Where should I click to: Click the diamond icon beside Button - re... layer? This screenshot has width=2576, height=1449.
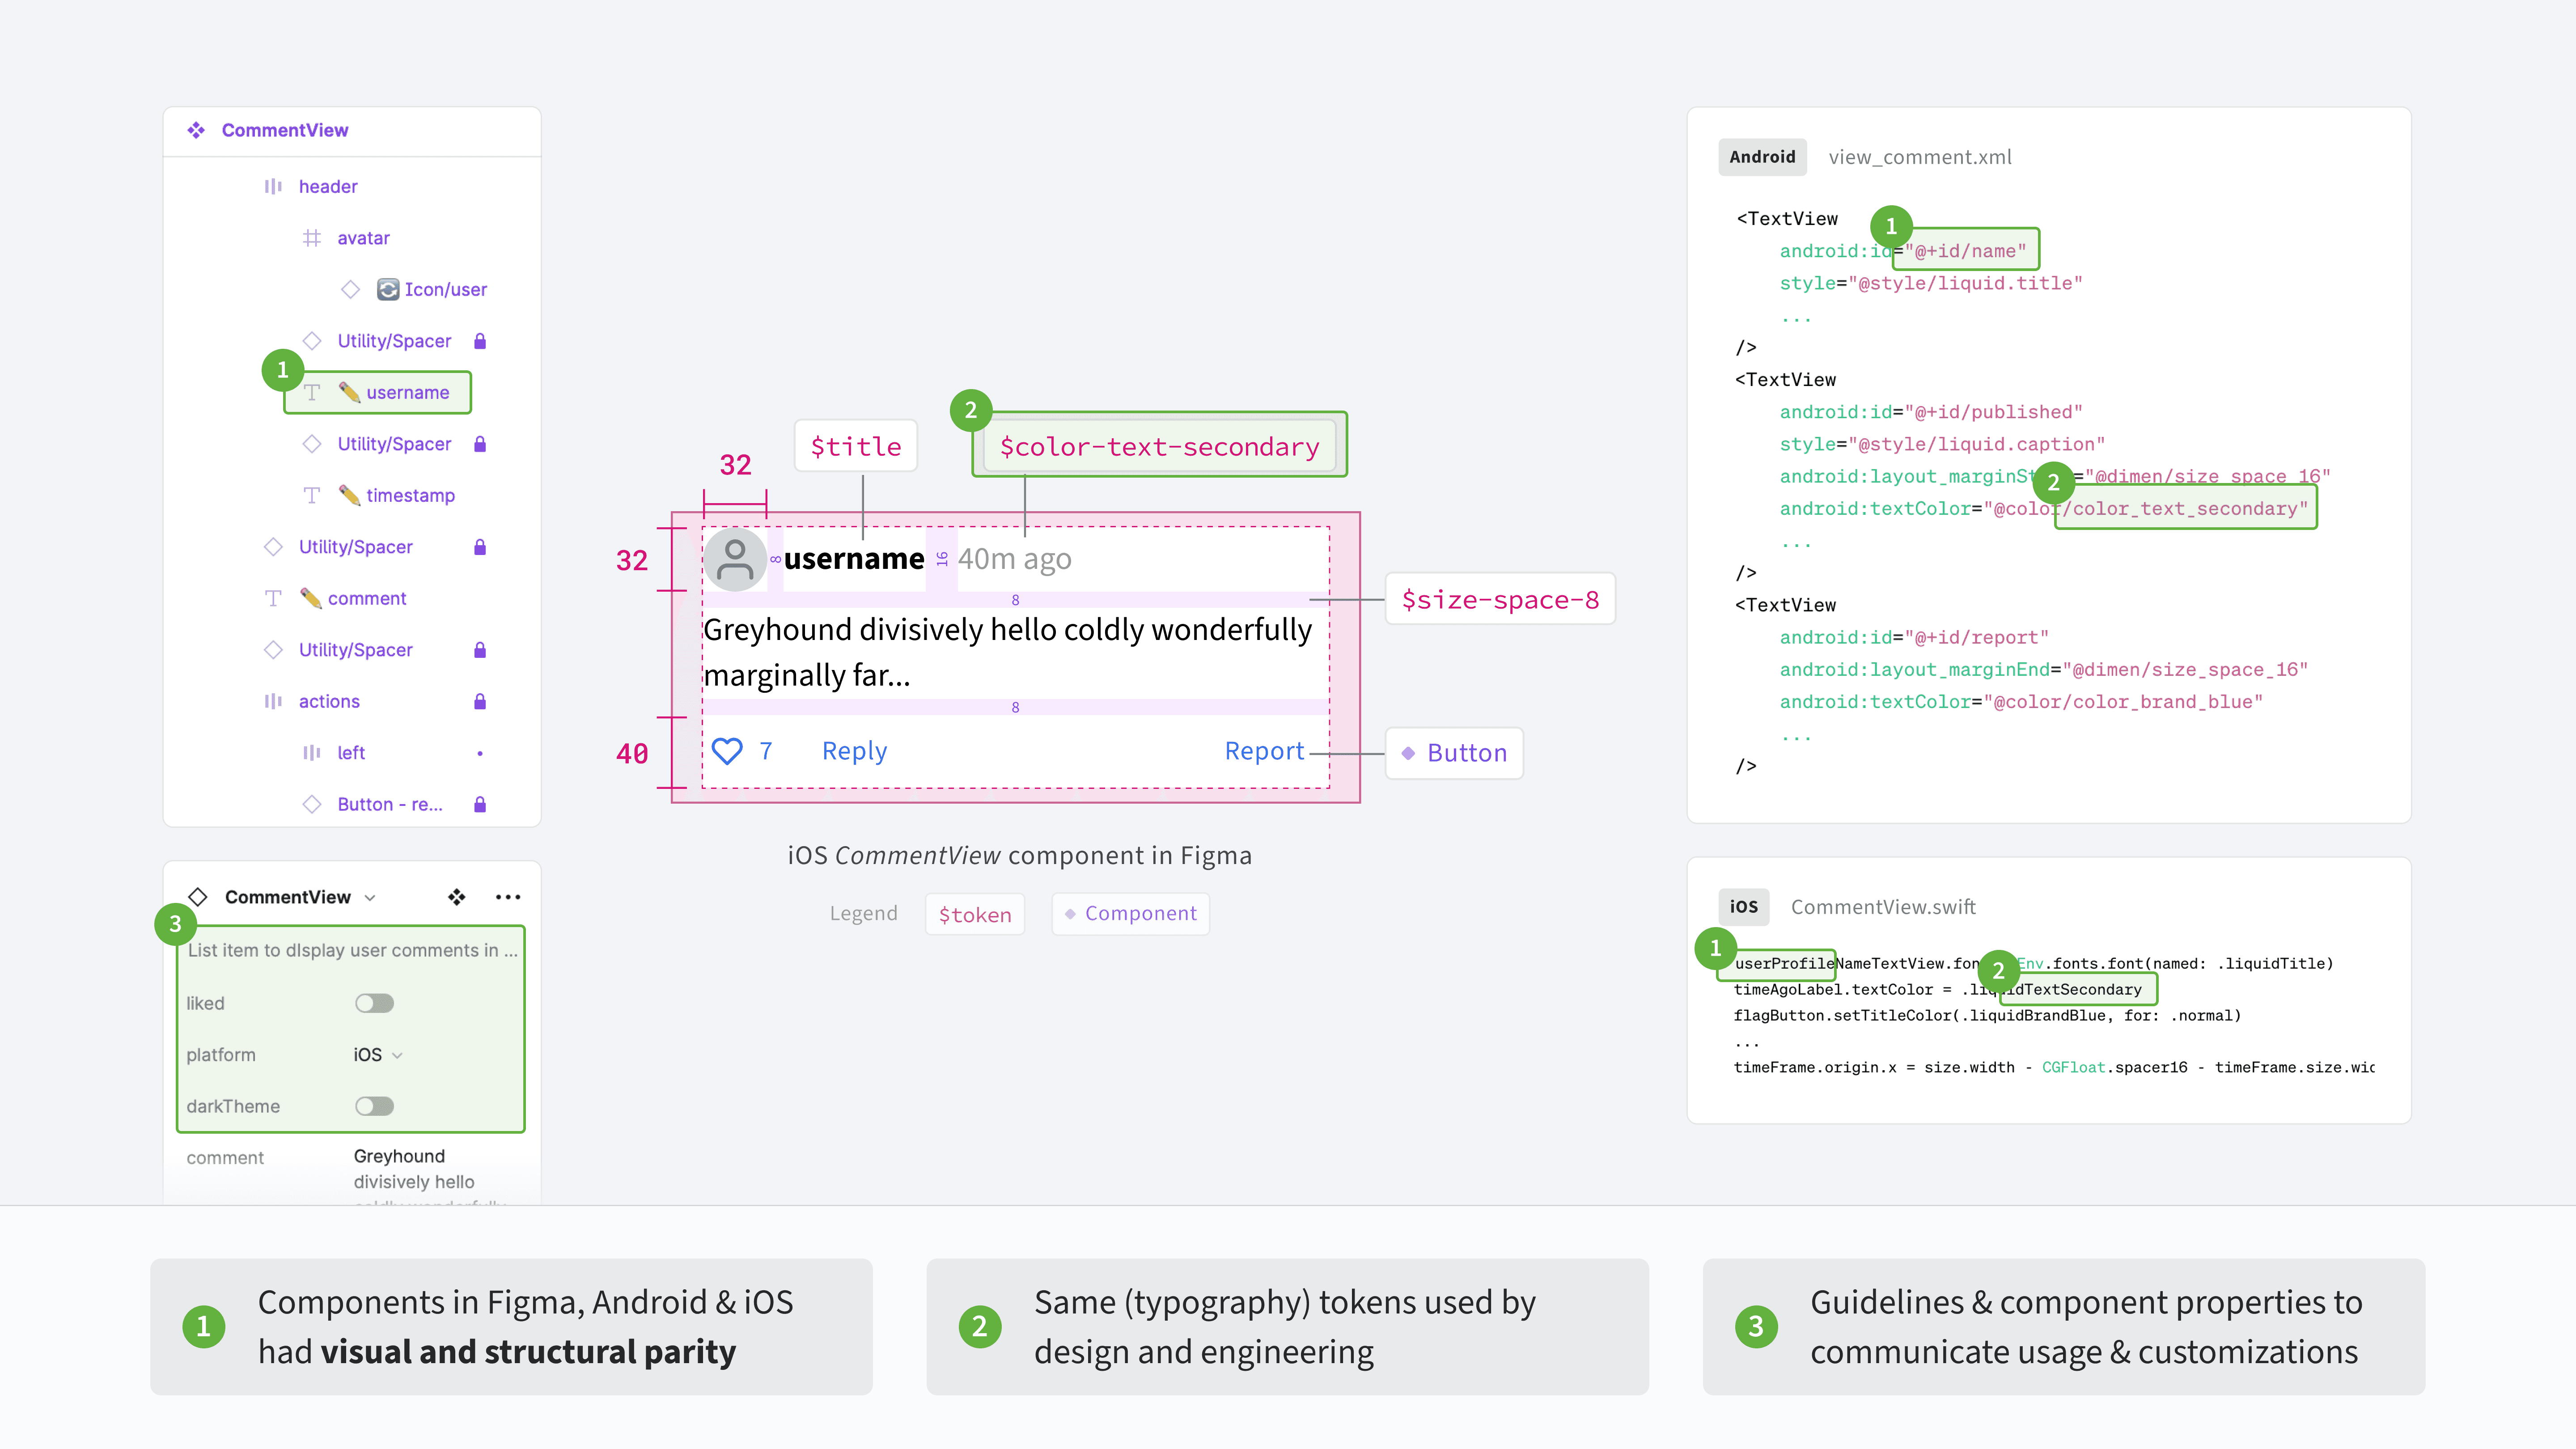[x=312, y=804]
